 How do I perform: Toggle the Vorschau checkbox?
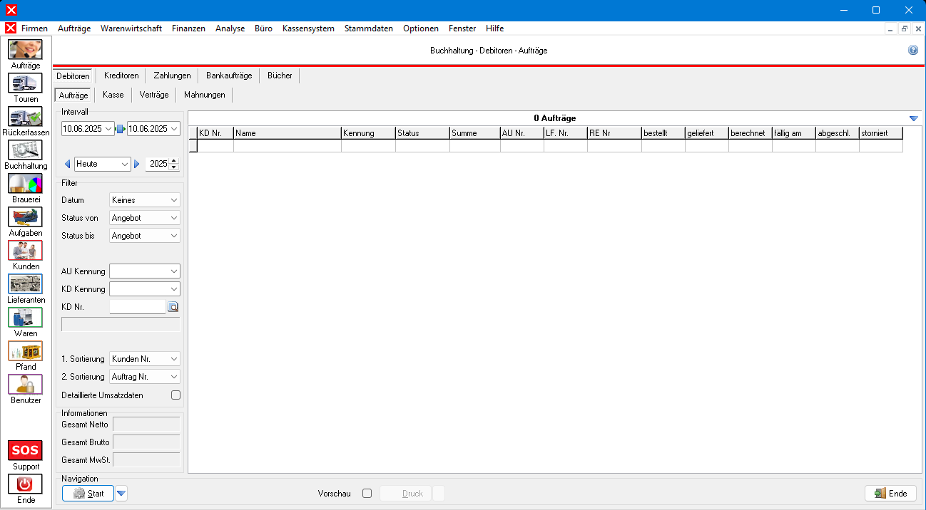(367, 494)
